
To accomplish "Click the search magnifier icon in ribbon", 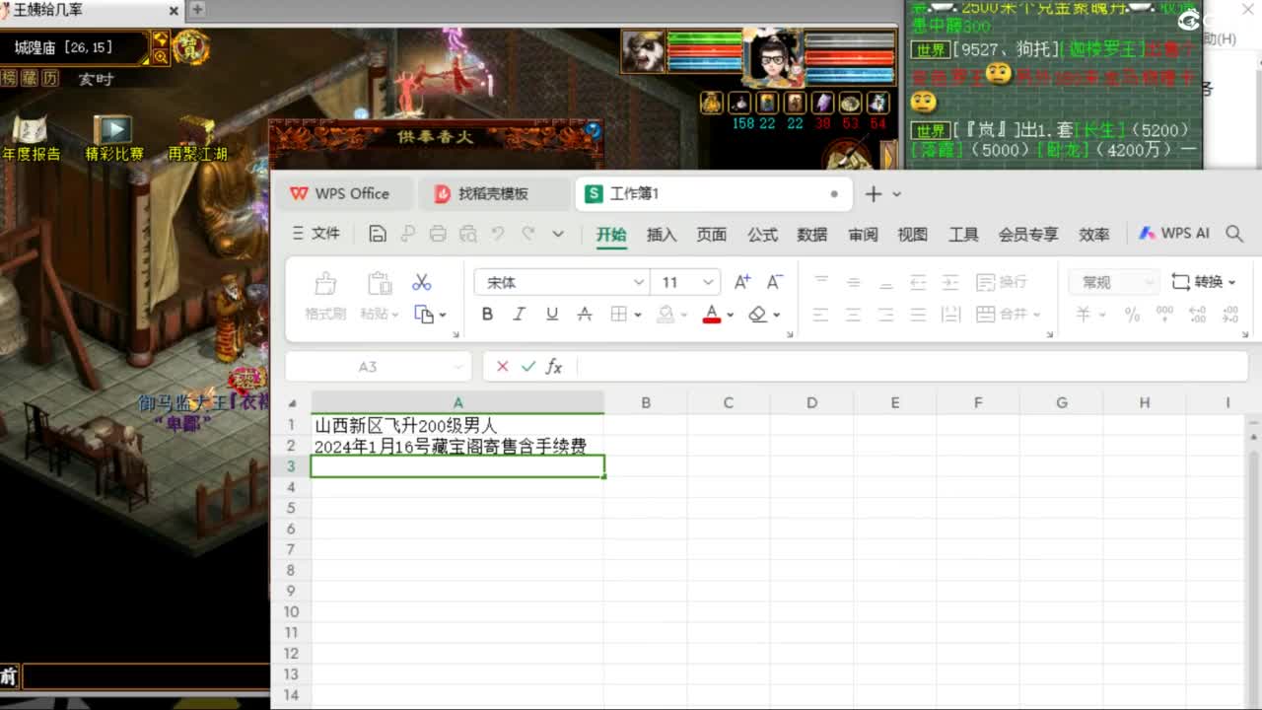I will 1234,234.
